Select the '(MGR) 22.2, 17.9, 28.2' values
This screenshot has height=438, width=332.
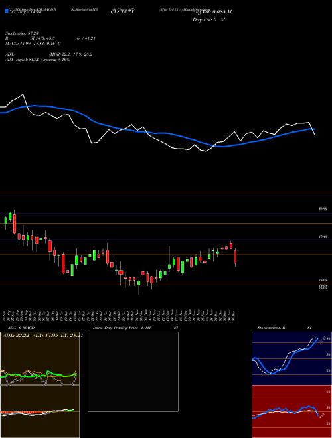pos(70,54)
